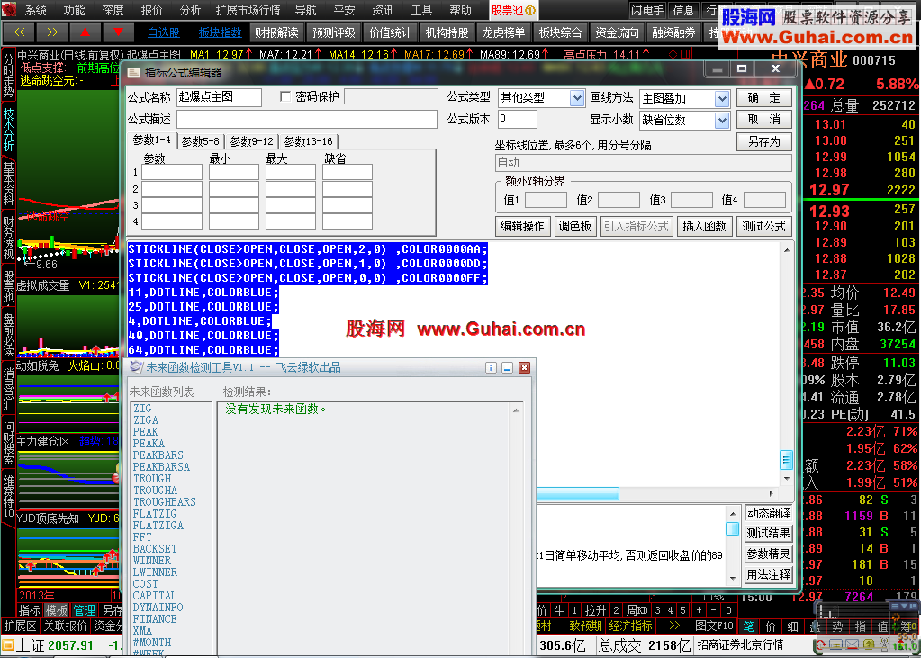Switch to 参数9-12 tab
Screen dimensions: 921x658
pos(251,141)
